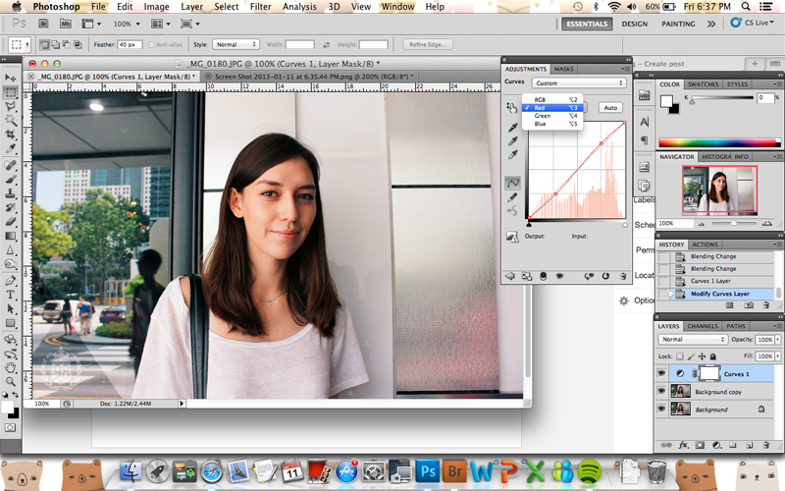Select the Hand tool
785x491 pixels.
point(10,367)
